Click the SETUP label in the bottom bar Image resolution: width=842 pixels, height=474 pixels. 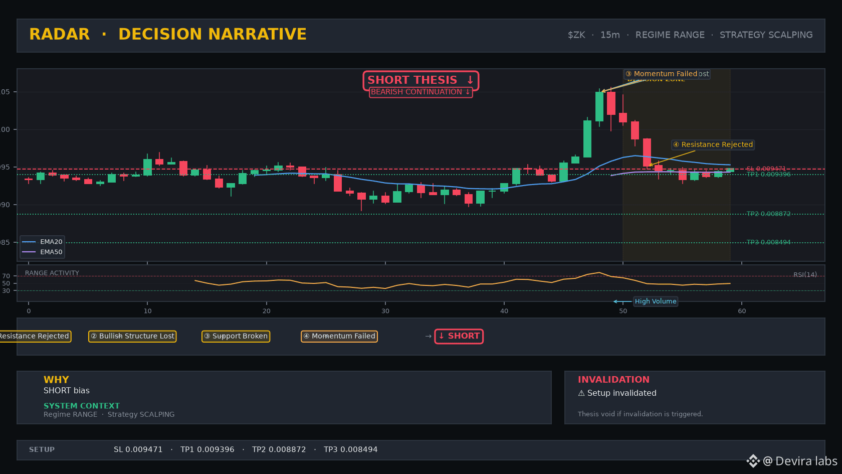point(42,449)
